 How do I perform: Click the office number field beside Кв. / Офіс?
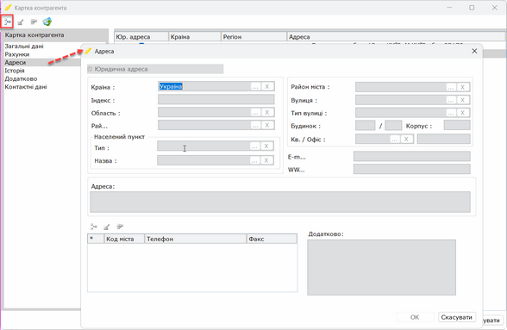pyautogui.click(x=443, y=139)
